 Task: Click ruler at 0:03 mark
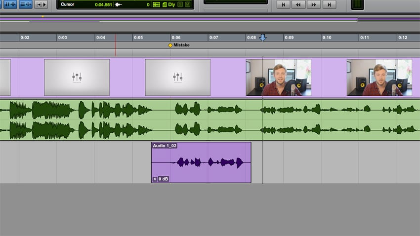[x=62, y=38]
